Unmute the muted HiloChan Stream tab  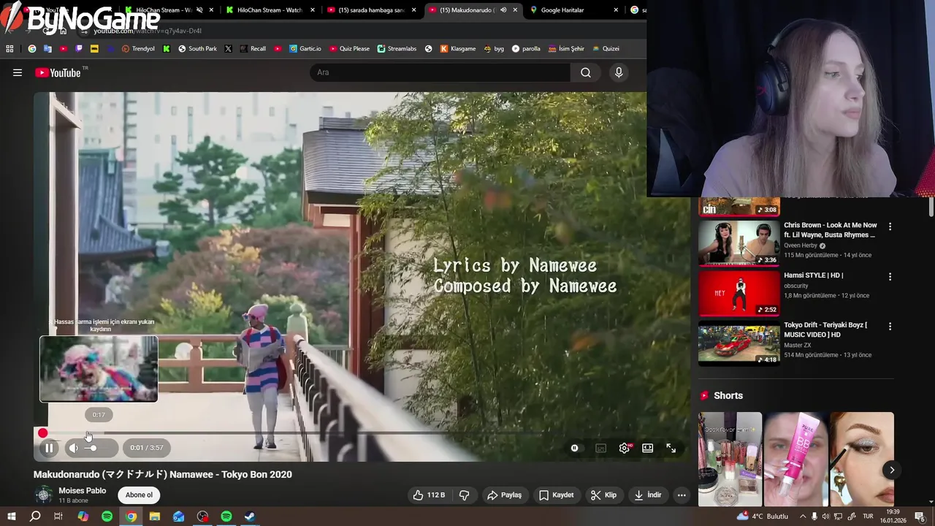[199, 10]
